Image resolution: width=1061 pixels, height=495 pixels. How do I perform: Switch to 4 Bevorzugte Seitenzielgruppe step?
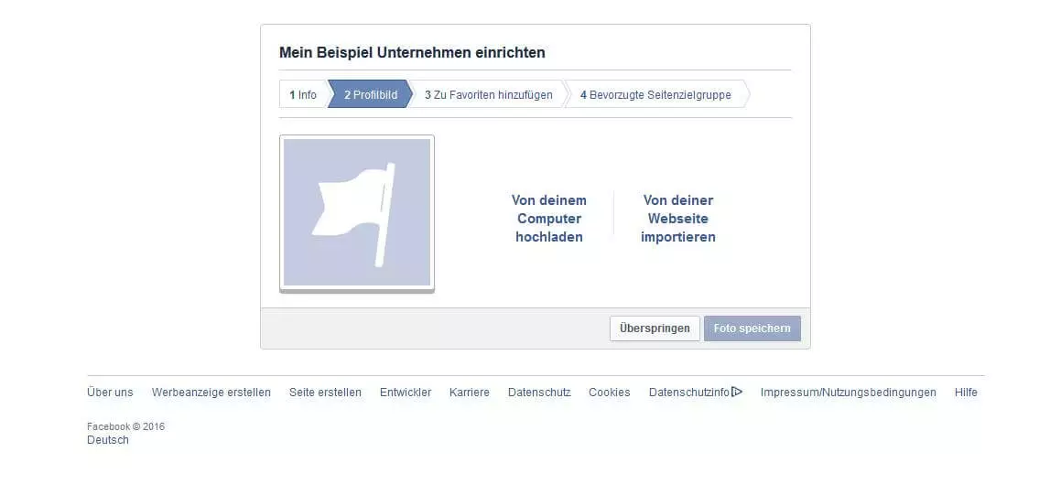pos(655,95)
